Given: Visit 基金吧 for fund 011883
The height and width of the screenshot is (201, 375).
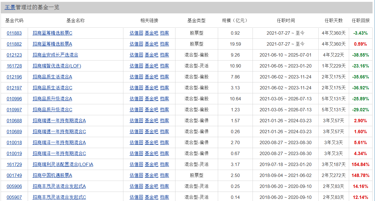Looking at the screenshot, I should (151, 33).
